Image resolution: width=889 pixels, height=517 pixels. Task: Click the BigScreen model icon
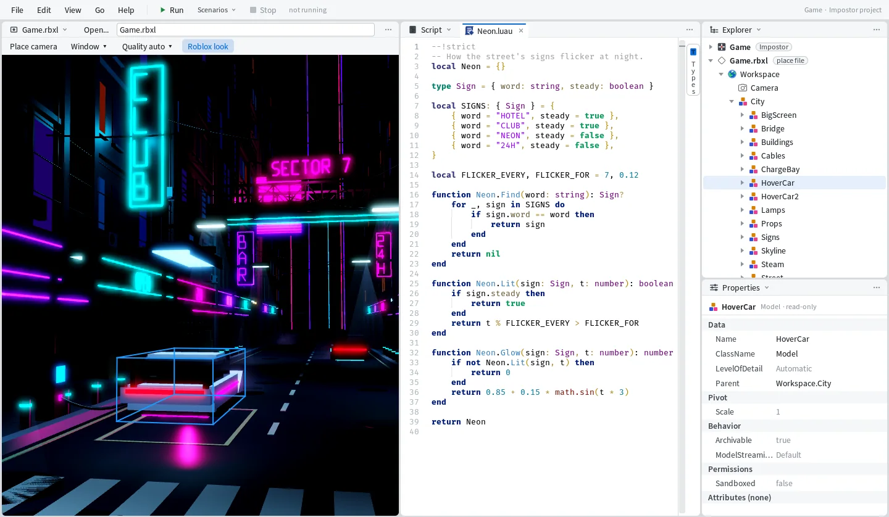pos(753,115)
